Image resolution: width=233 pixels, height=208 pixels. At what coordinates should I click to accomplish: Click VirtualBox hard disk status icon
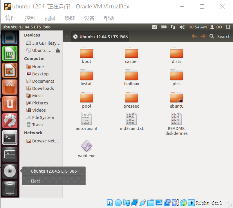coord(110,203)
